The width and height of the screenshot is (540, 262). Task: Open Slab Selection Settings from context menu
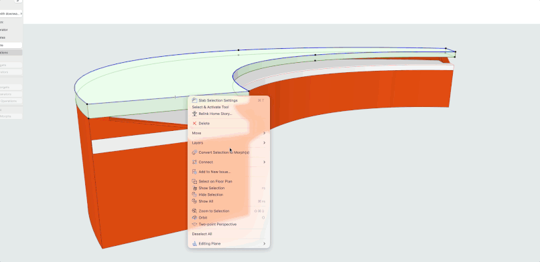tap(228, 101)
